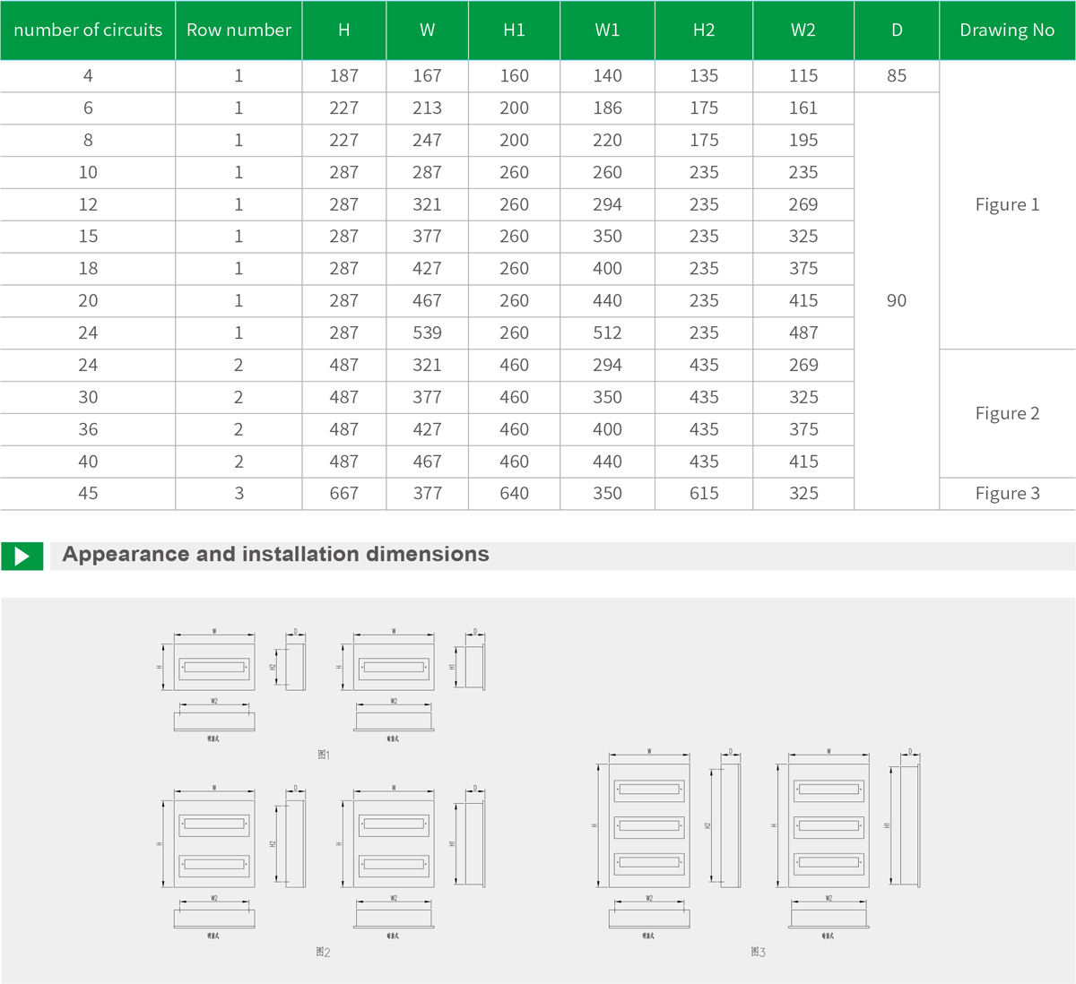Click the W1 value 512 cell
1076x984 pixels.
click(607, 333)
